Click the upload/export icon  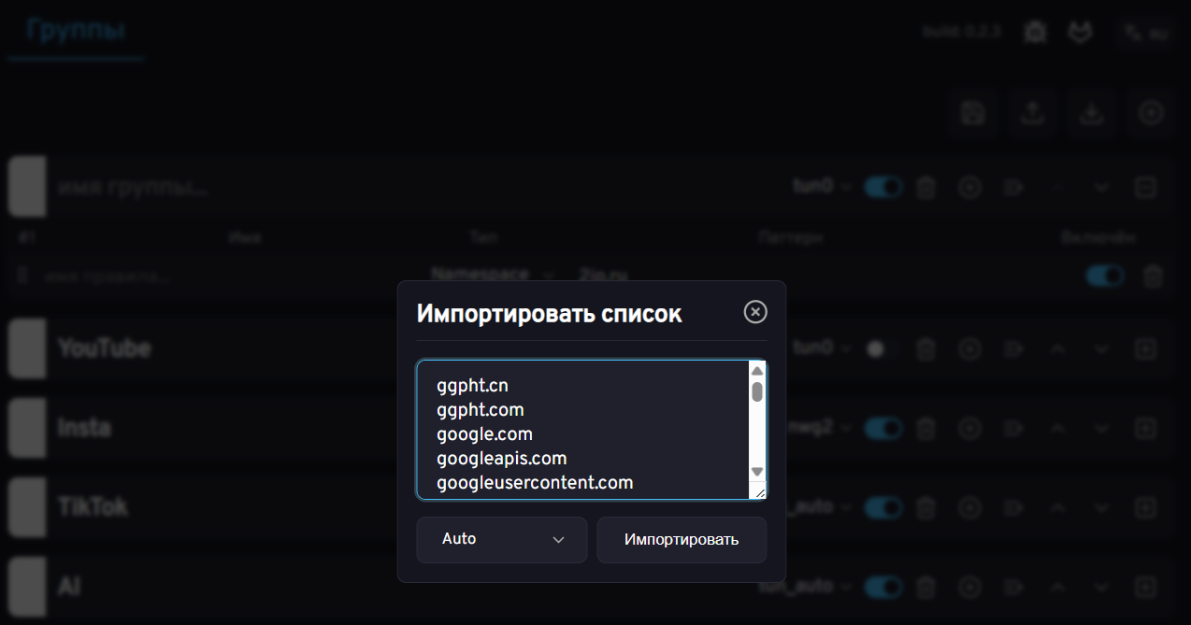point(1032,113)
